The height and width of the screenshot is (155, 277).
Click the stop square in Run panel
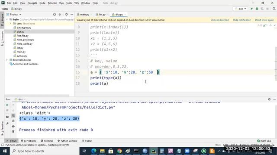click(x=7, y=110)
